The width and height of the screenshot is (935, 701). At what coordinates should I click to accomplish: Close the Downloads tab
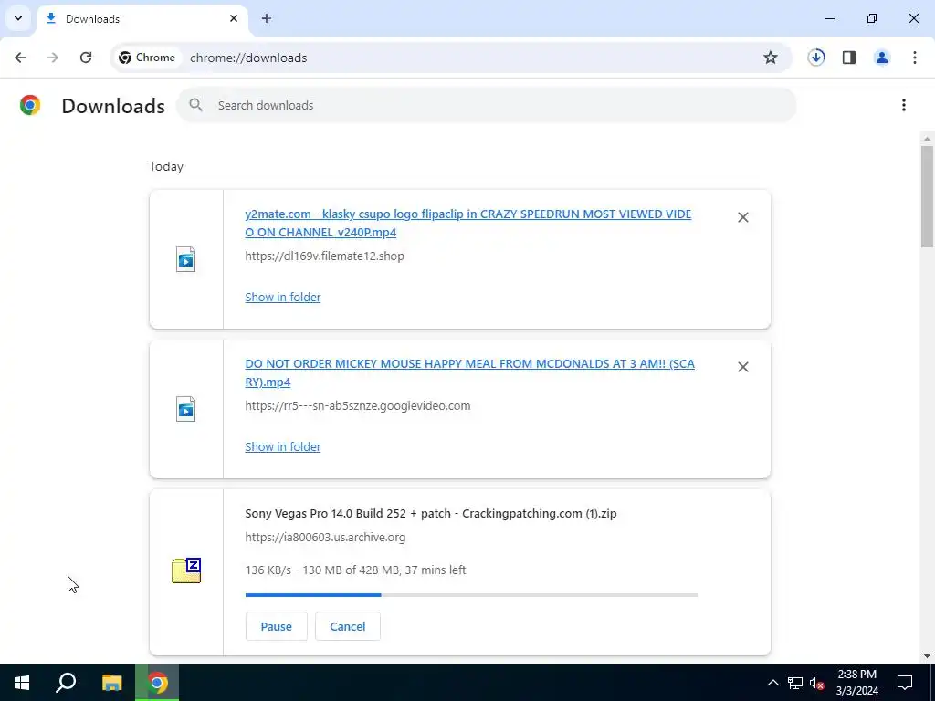tap(234, 18)
